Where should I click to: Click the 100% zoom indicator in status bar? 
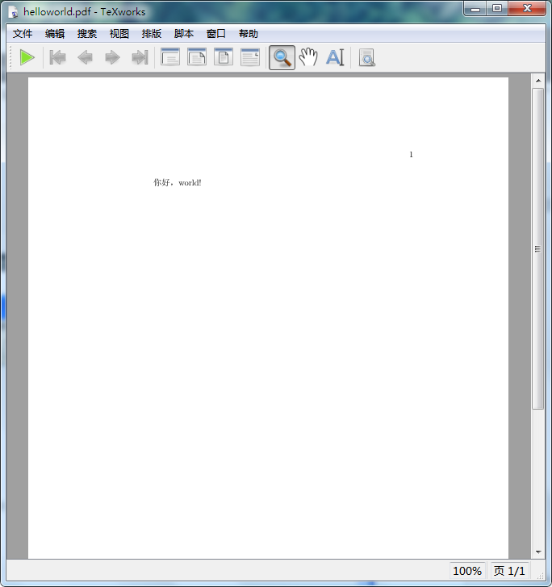pos(467,571)
